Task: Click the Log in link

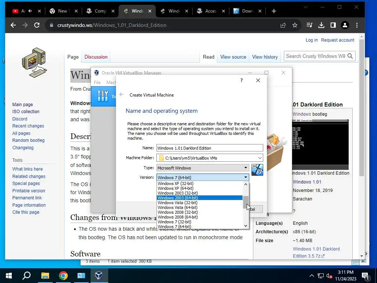Action: point(311,40)
